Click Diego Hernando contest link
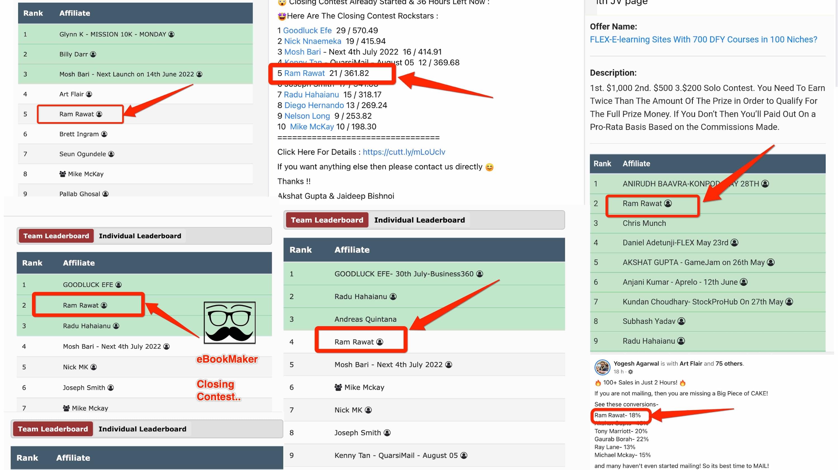The width and height of the screenshot is (838, 470). 314,105
